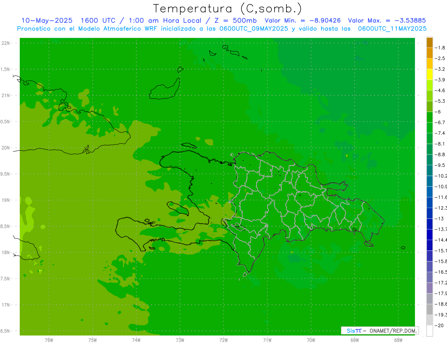Pick the dark blue swatch between -13.7 and -14.4
This screenshot has height=345, width=447.
click(x=429, y=234)
